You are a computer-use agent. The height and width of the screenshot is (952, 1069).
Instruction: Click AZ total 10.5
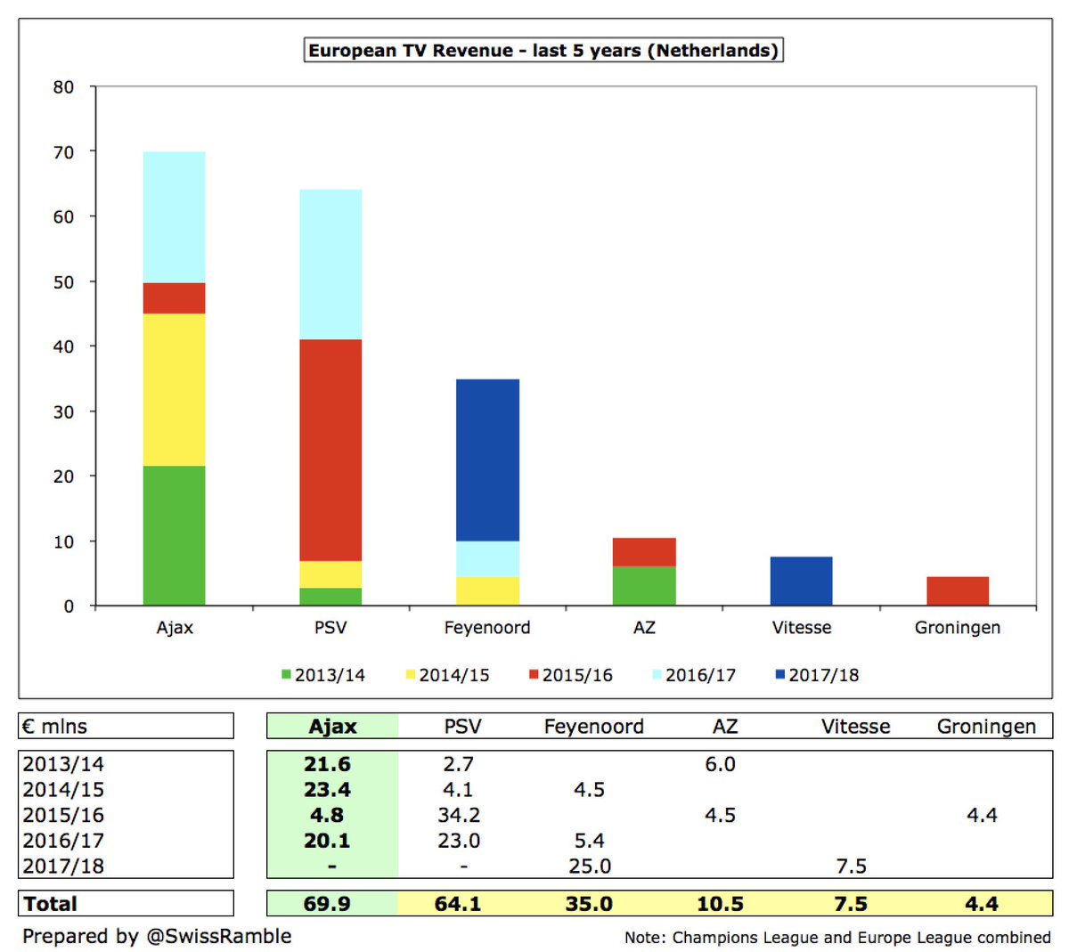click(x=720, y=904)
